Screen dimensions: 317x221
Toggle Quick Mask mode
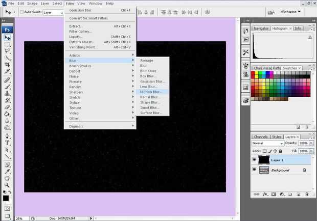pyautogui.click(x=7, y=208)
